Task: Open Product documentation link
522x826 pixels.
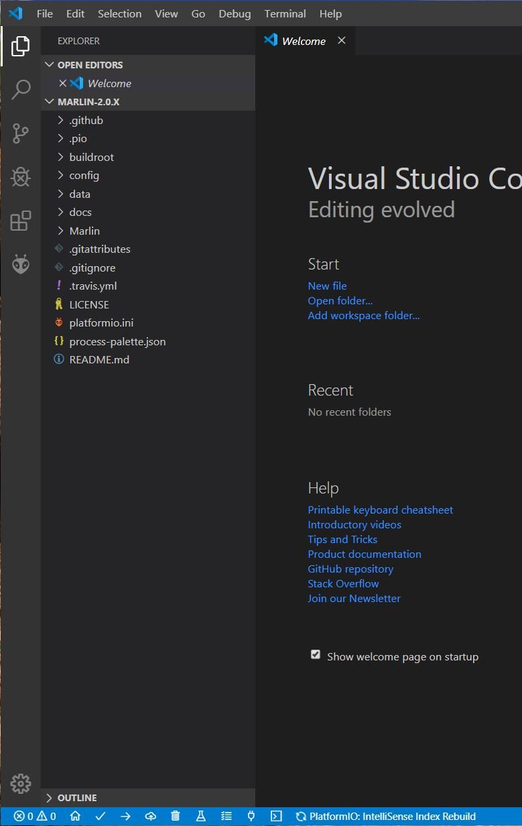Action: (365, 554)
